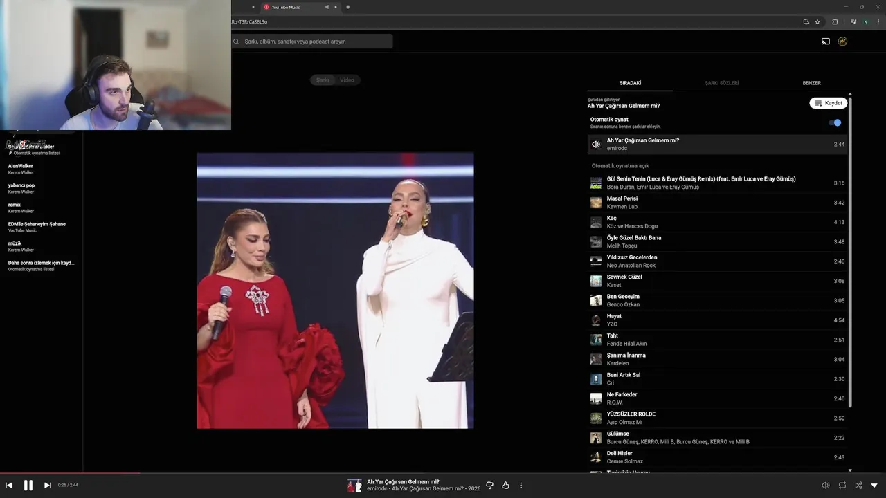Open the browser extensions puzzle icon
The width and height of the screenshot is (886, 498).
pyautogui.click(x=835, y=21)
